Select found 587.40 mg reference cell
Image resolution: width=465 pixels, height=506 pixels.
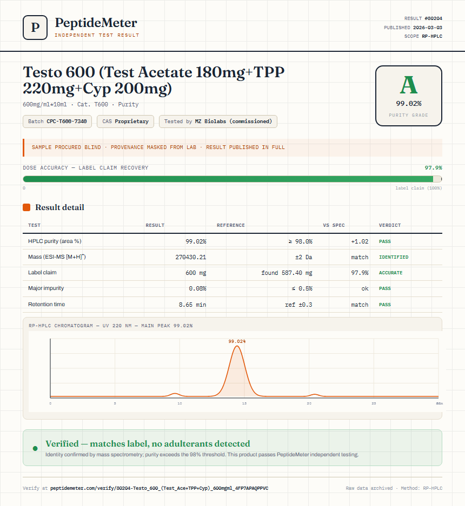pyautogui.click(x=287, y=273)
